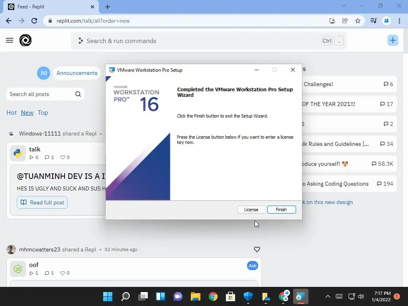Open clock and date 7:17 PM
Screen dimensions: 408x306
coord(381,296)
